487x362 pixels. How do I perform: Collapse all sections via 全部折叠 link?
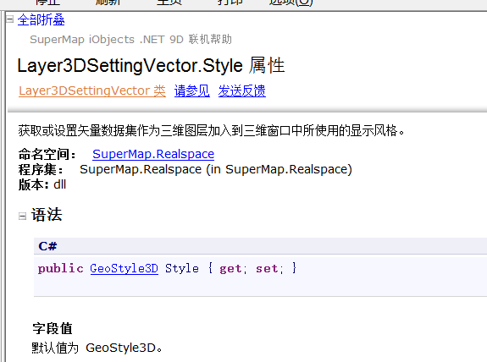pyautogui.click(x=41, y=19)
